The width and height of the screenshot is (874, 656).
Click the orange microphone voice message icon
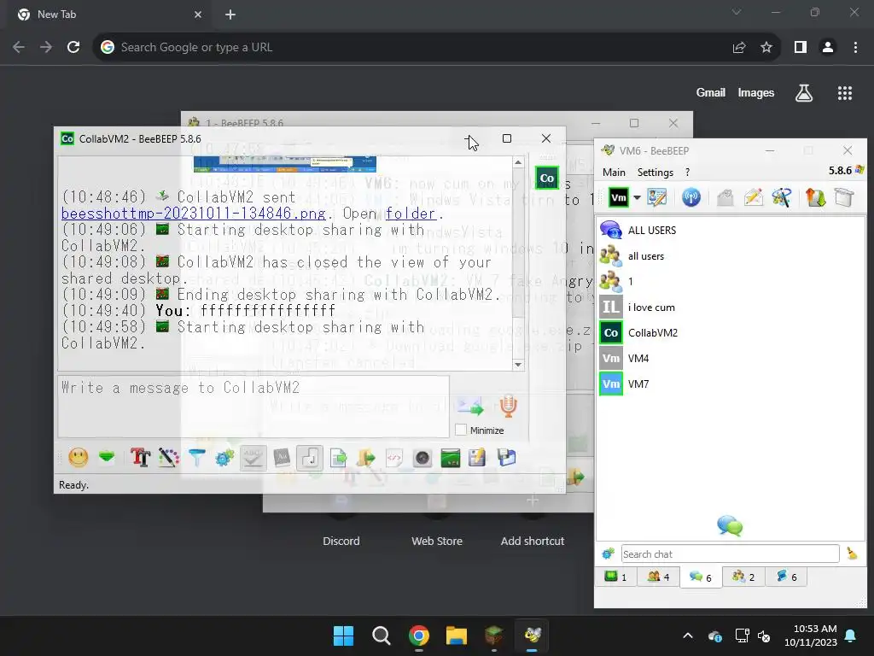508,406
